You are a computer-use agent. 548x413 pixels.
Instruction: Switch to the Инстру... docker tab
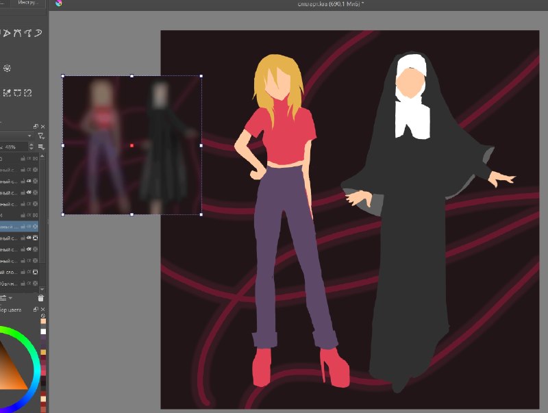pyautogui.click(x=28, y=3)
